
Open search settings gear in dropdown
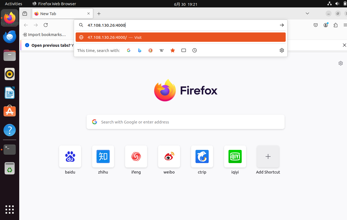coord(282,50)
